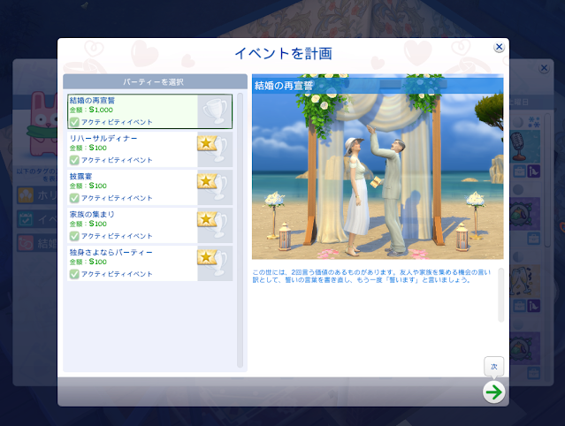
Task: Click the pink bunny mascot in background window
Action: click(x=42, y=123)
